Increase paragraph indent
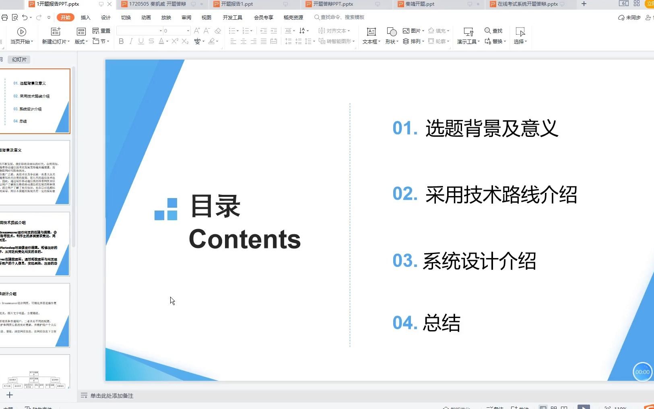This screenshot has width=654, height=409. pyautogui.click(x=274, y=31)
